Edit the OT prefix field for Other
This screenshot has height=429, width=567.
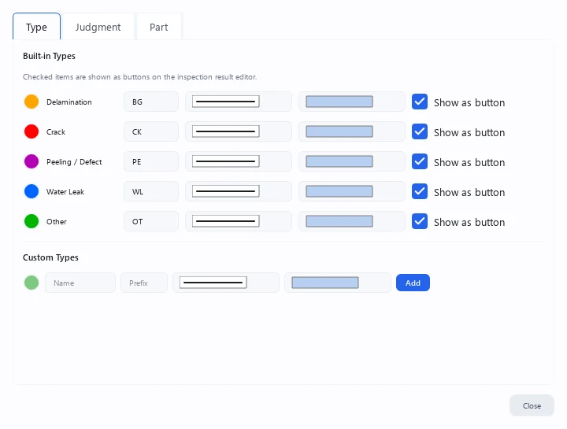tap(151, 221)
